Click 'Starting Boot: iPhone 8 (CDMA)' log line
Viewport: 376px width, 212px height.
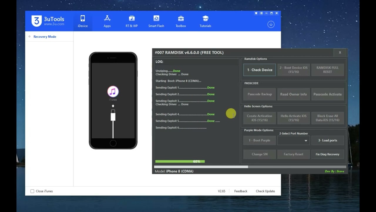(x=178, y=81)
